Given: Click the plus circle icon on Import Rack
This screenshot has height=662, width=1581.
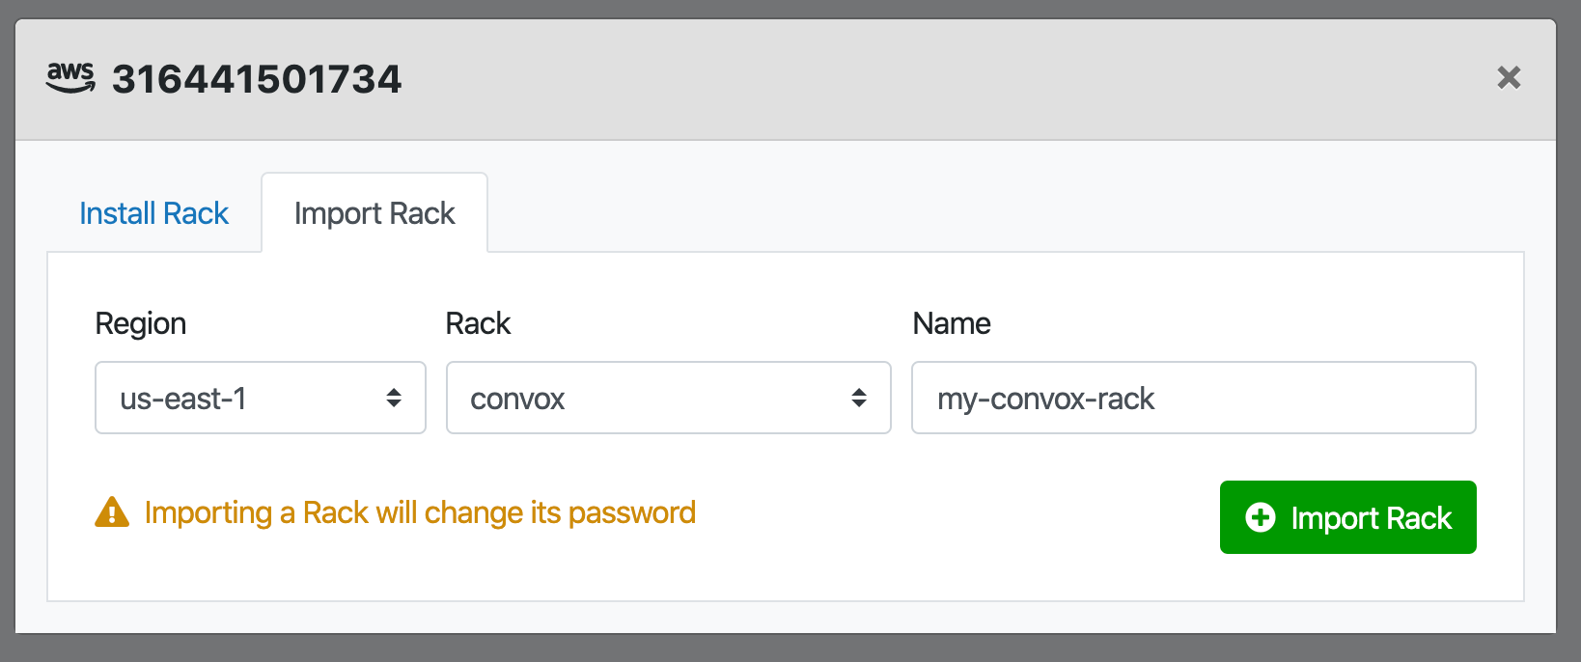Looking at the screenshot, I should [1261, 517].
